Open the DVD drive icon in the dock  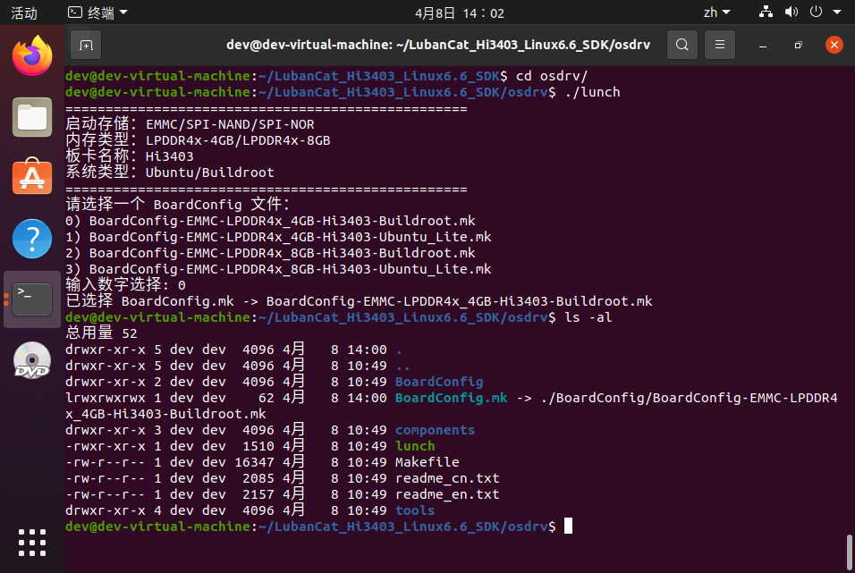pos(31,361)
